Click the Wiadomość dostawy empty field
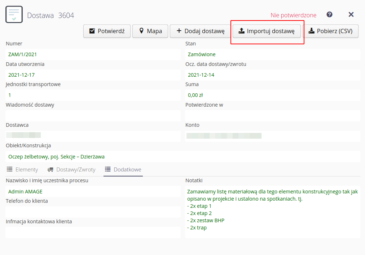This screenshot has width=365, height=255. [x=93, y=116]
